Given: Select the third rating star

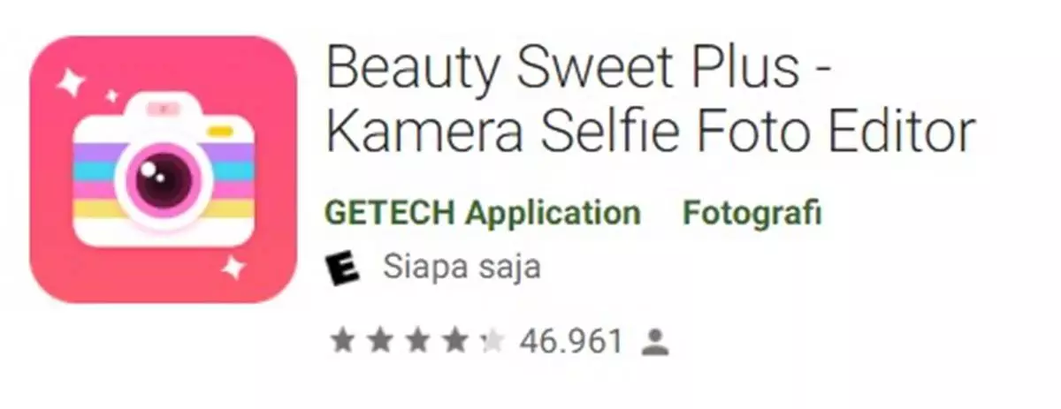Looking at the screenshot, I should [418, 341].
